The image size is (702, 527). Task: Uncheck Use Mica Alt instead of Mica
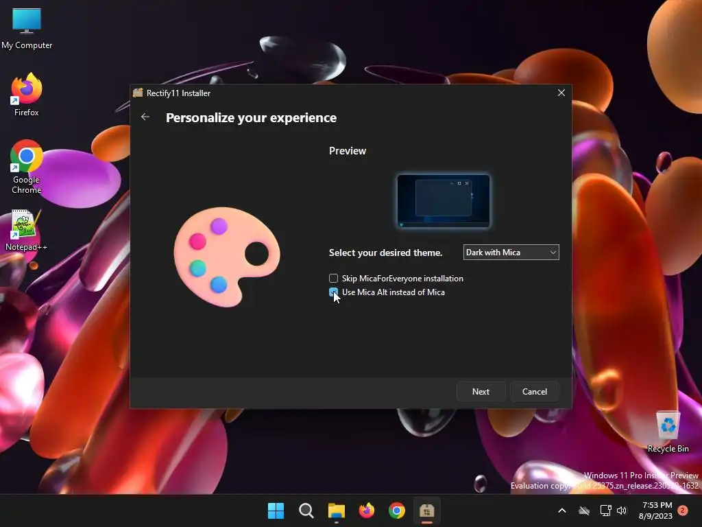334,292
